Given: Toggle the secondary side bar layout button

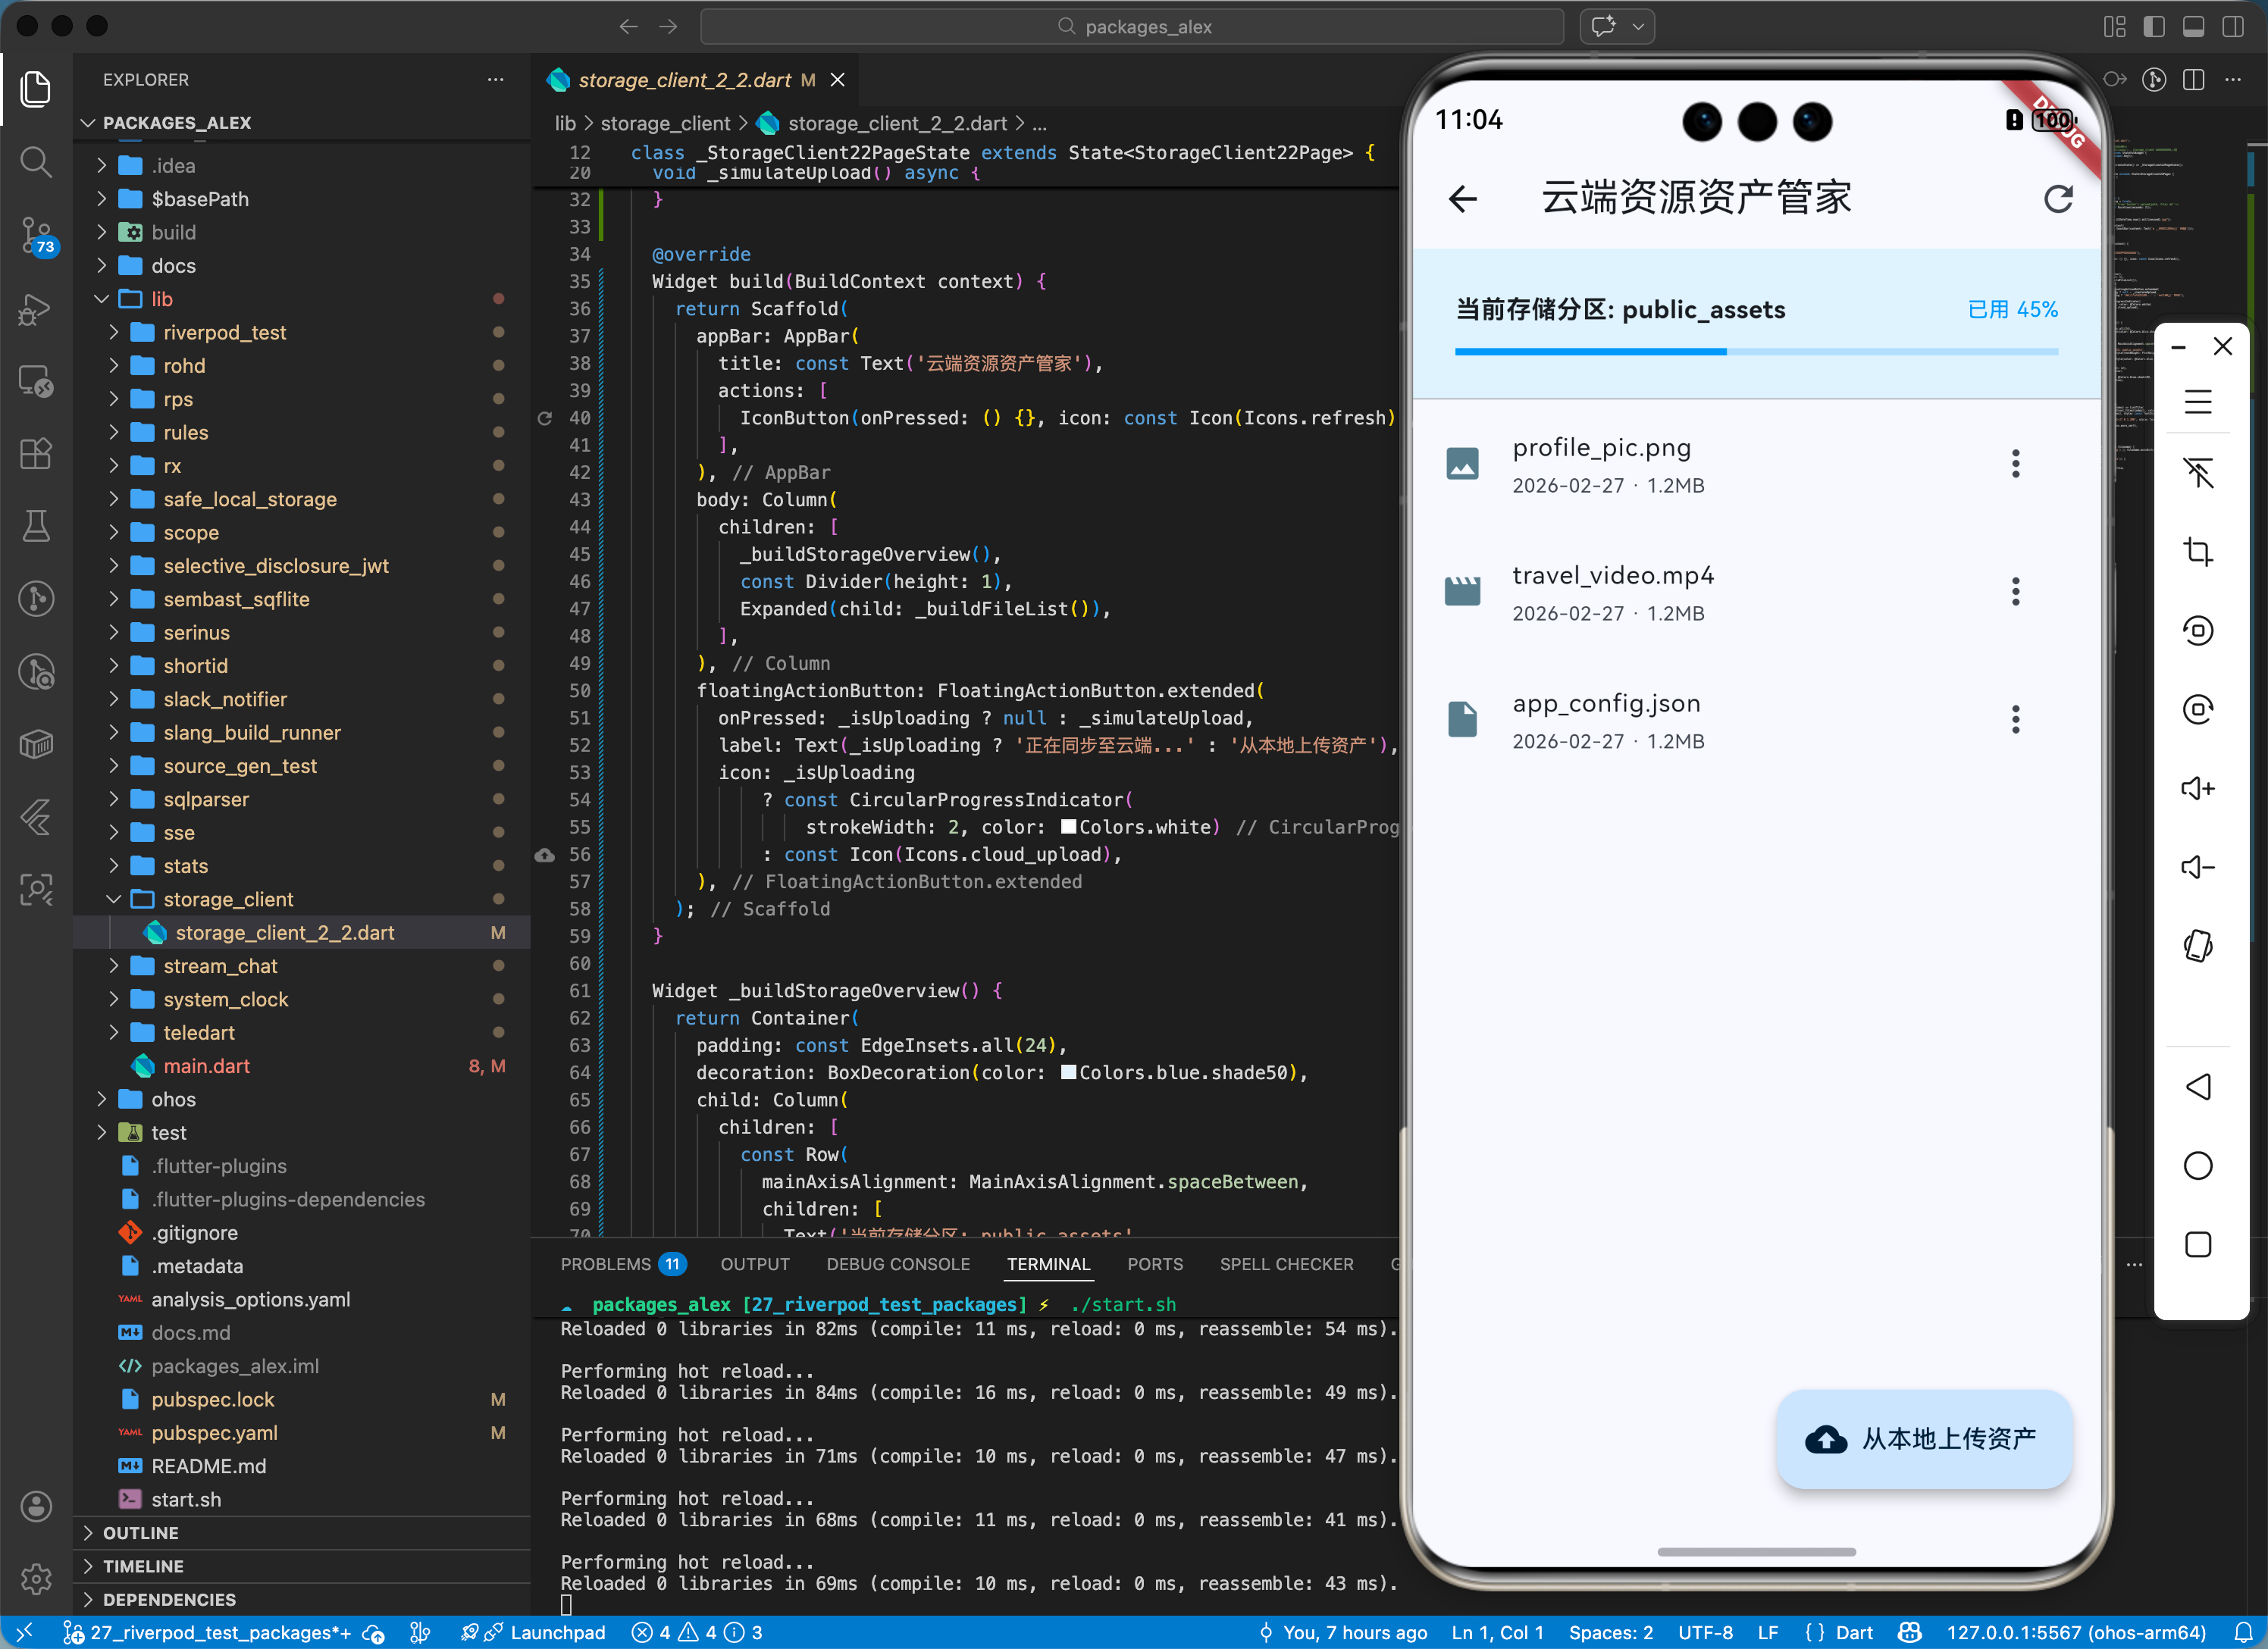Looking at the screenshot, I should [x=2232, y=27].
